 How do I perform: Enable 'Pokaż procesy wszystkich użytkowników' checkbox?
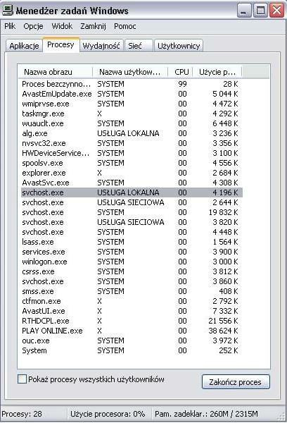click(22, 379)
